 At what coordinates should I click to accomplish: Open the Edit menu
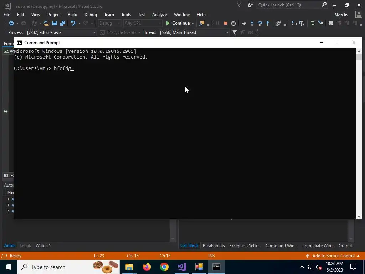click(20, 14)
